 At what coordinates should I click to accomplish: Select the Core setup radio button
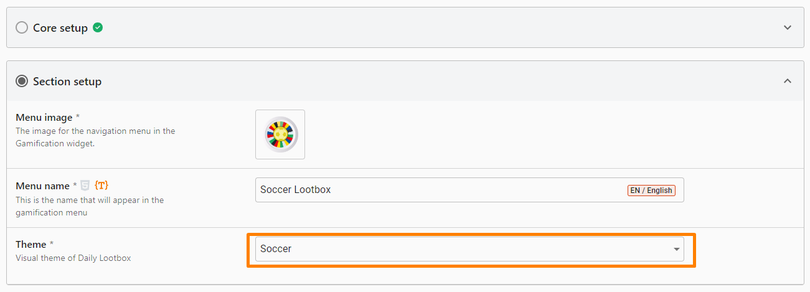coord(22,27)
